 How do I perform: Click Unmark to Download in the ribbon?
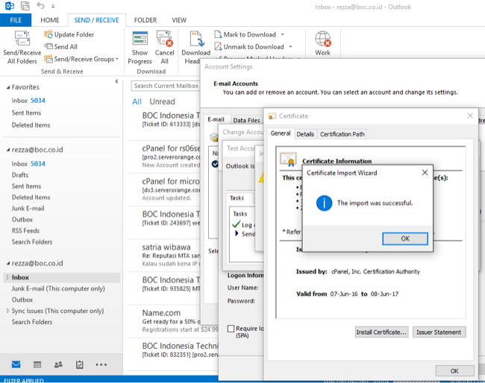click(249, 47)
